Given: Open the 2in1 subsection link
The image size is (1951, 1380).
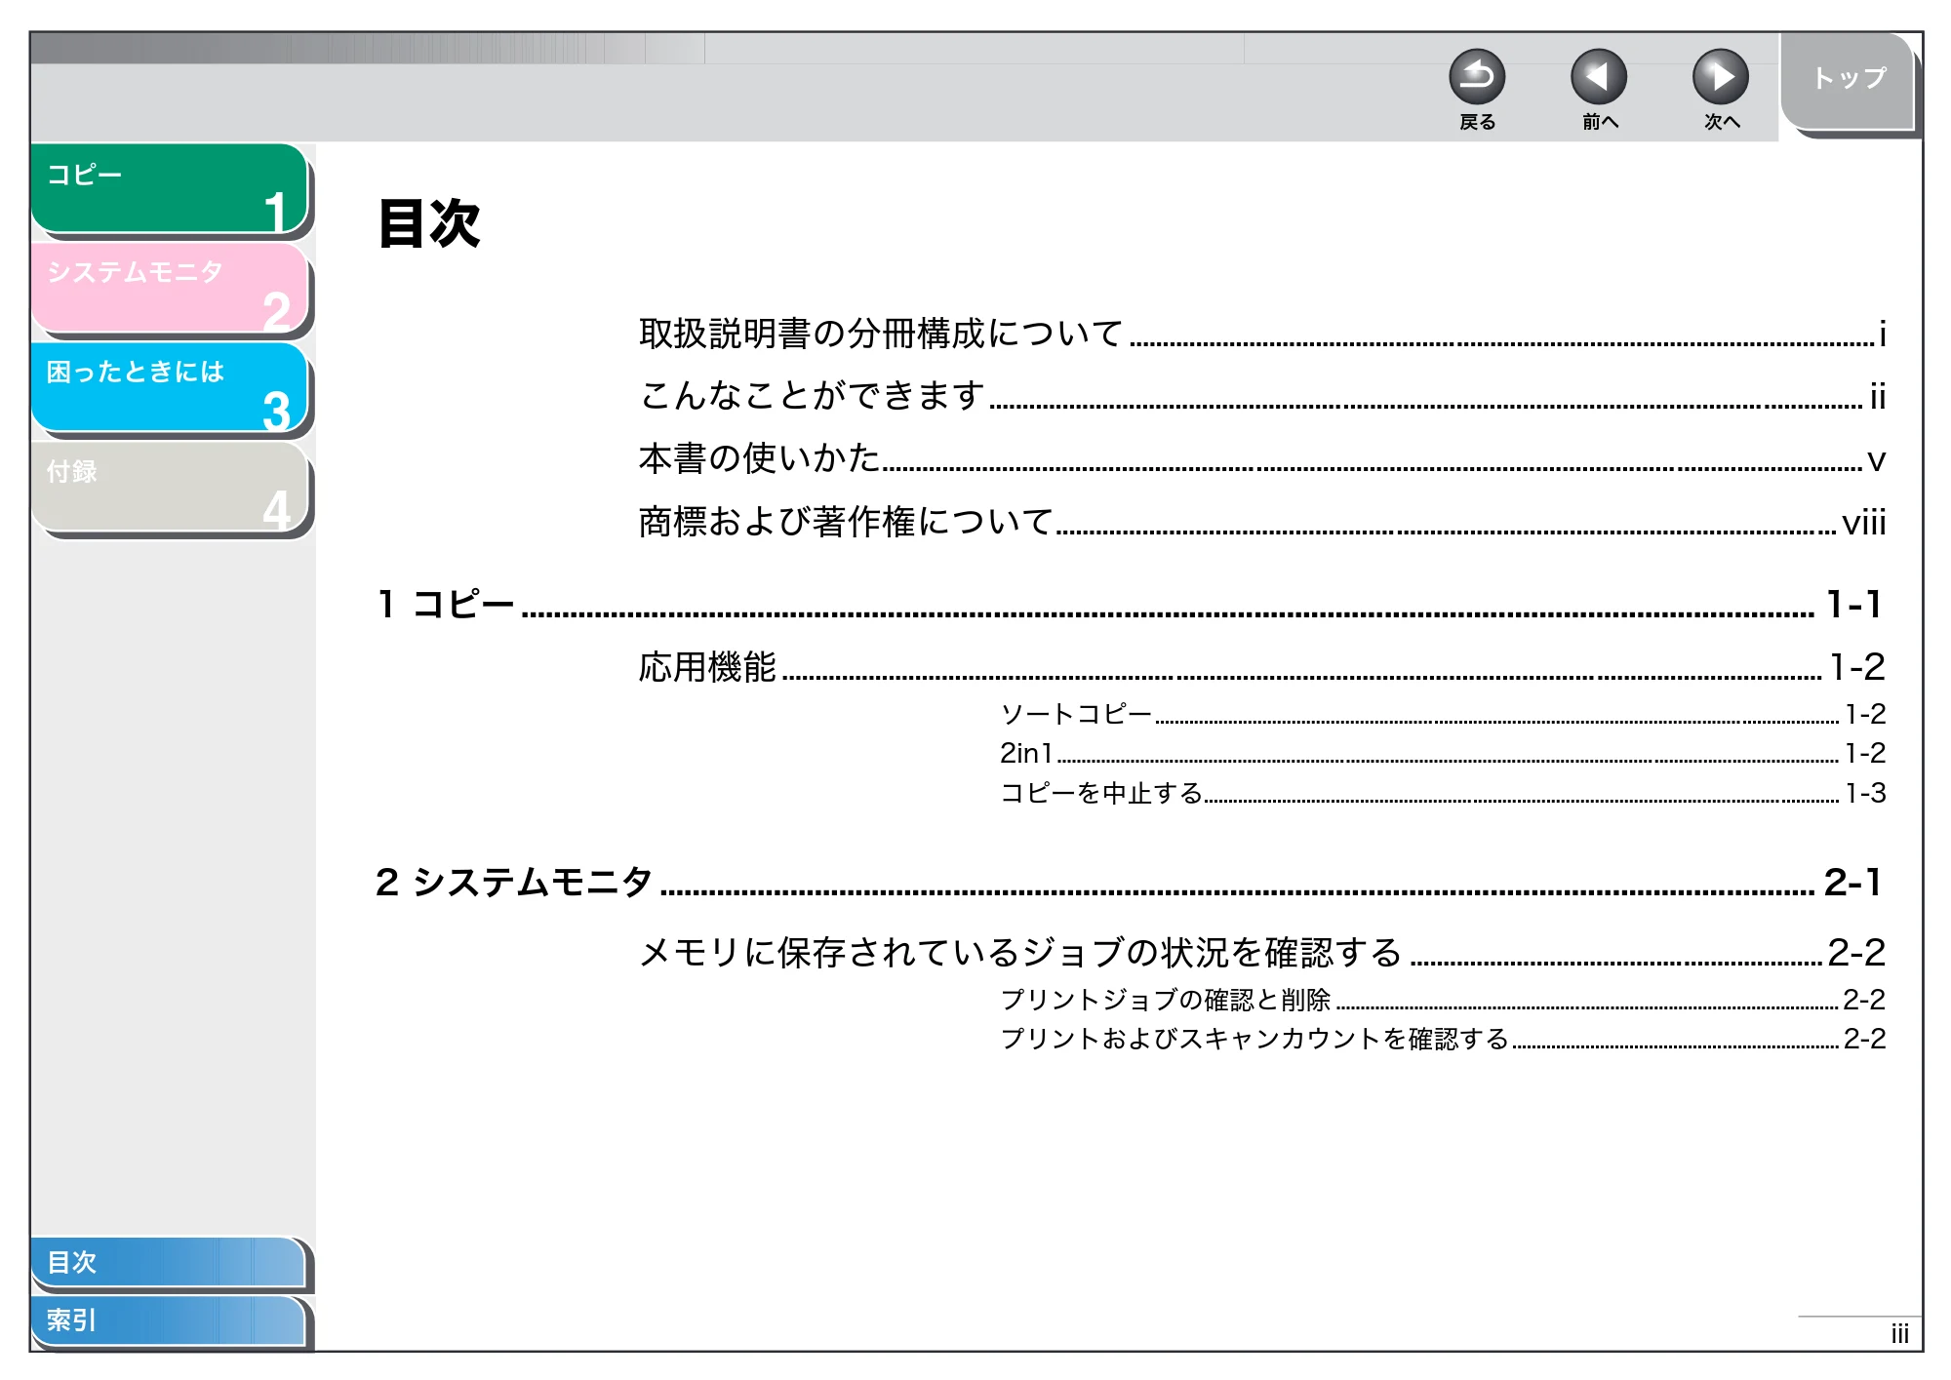Looking at the screenshot, I should point(1443,753).
